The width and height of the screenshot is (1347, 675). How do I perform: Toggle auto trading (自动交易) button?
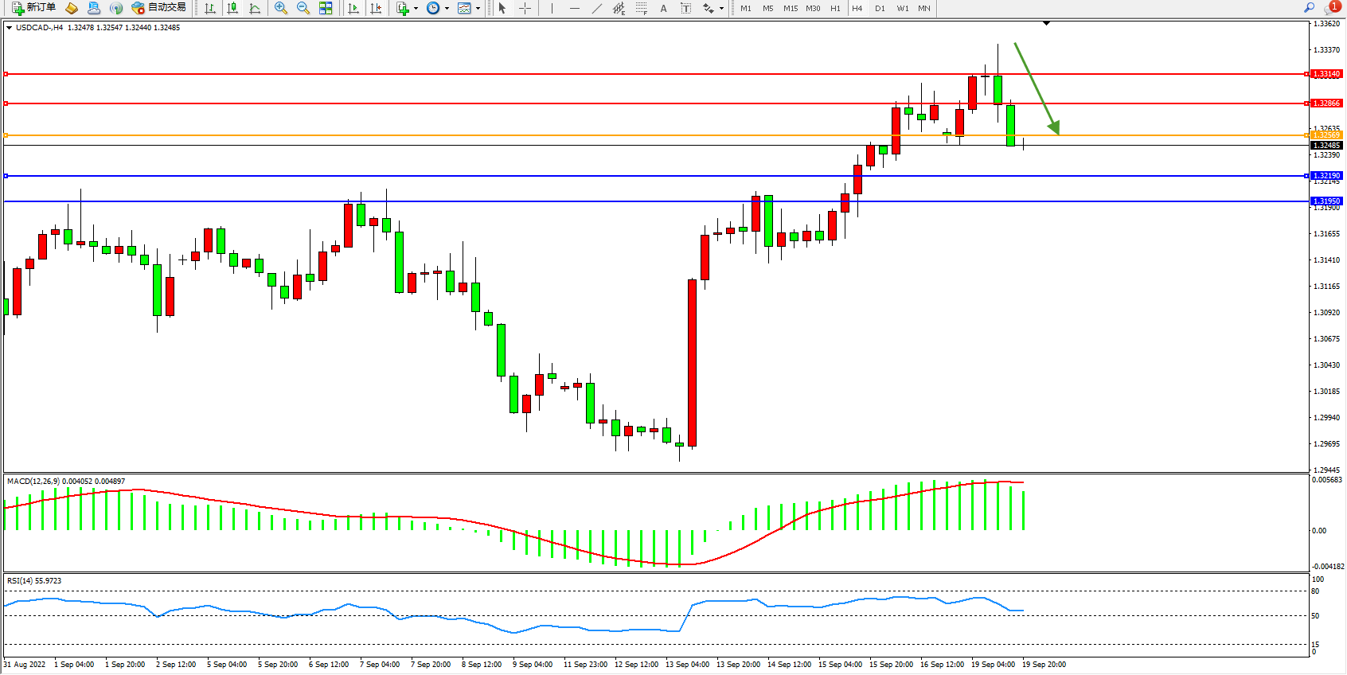(158, 8)
